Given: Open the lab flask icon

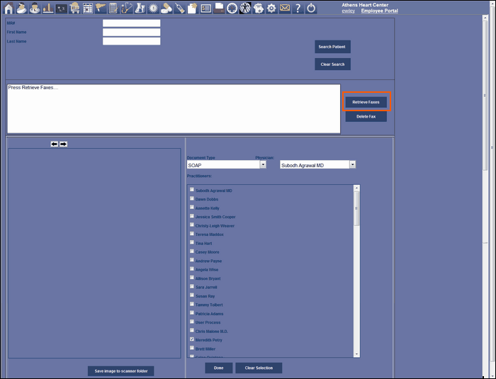Looking at the screenshot, I should click(140, 9).
